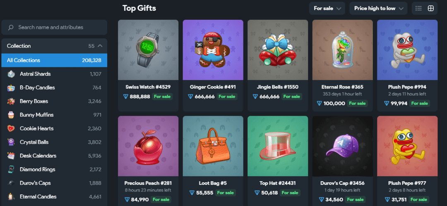Image resolution: width=447 pixels, height=206 pixels.
Task: Open Ginger Cookie #491 thumbnail
Action: coord(213,50)
